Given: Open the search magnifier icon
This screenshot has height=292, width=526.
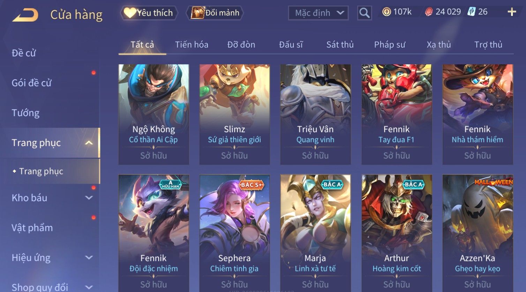Looking at the screenshot, I should (365, 13).
